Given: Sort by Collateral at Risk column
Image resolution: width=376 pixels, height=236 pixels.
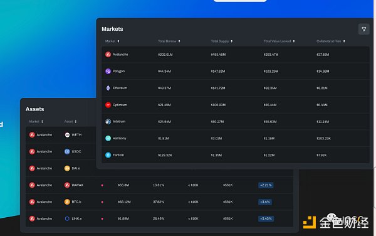Looking at the screenshot, I should tap(331, 41).
